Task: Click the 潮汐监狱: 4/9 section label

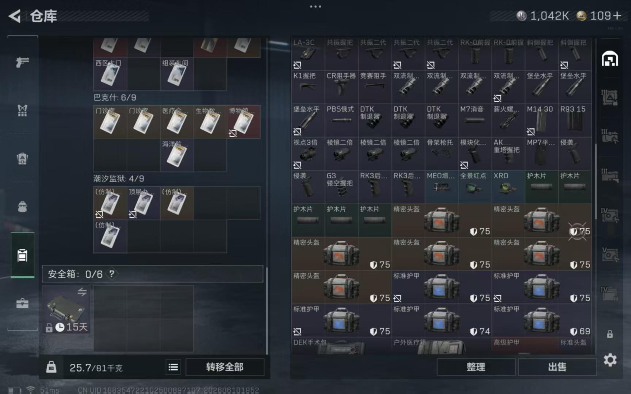Action: click(119, 178)
